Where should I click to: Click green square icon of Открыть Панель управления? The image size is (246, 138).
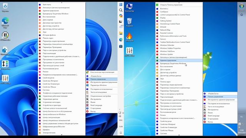[157, 5]
